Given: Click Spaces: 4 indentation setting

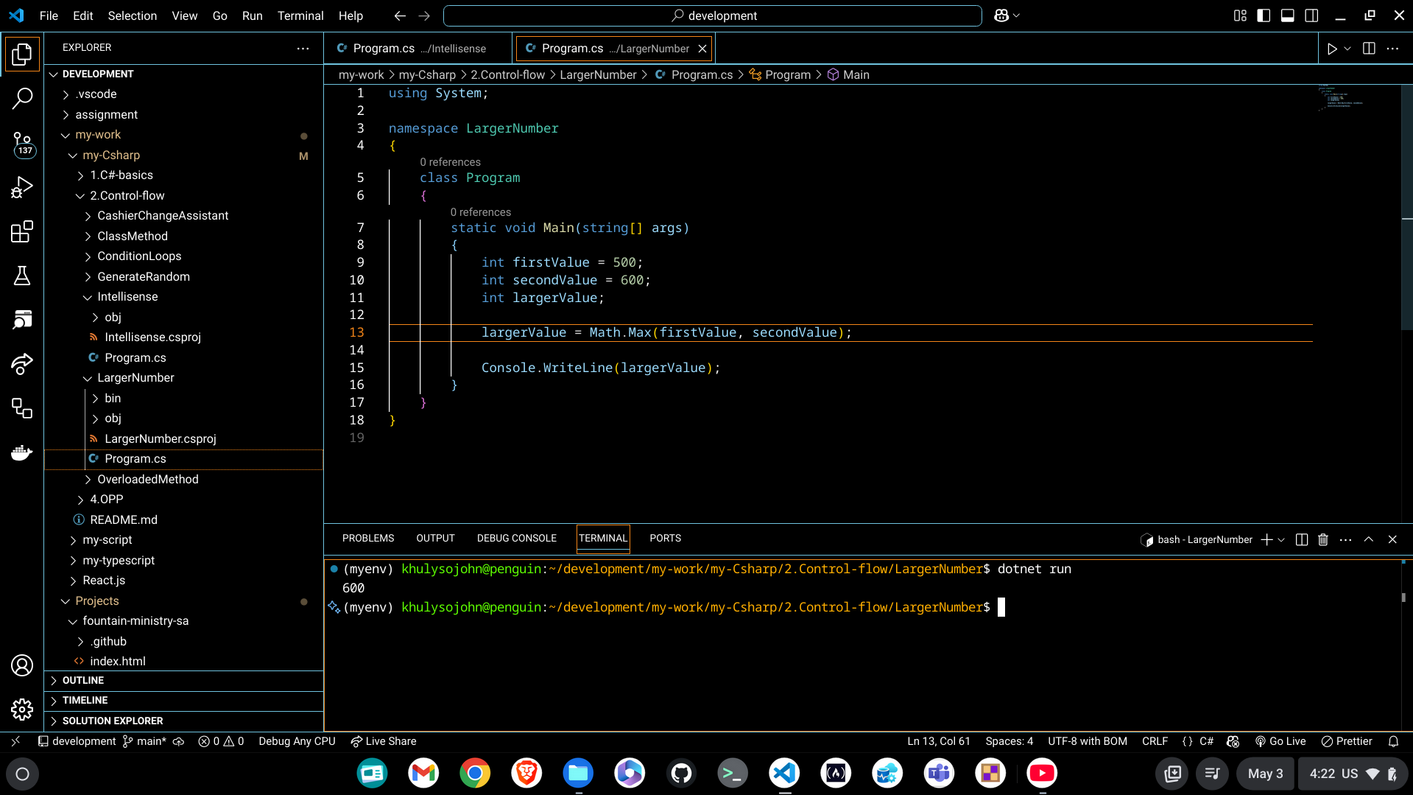Looking at the screenshot, I should pyautogui.click(x=1009, y=741).
